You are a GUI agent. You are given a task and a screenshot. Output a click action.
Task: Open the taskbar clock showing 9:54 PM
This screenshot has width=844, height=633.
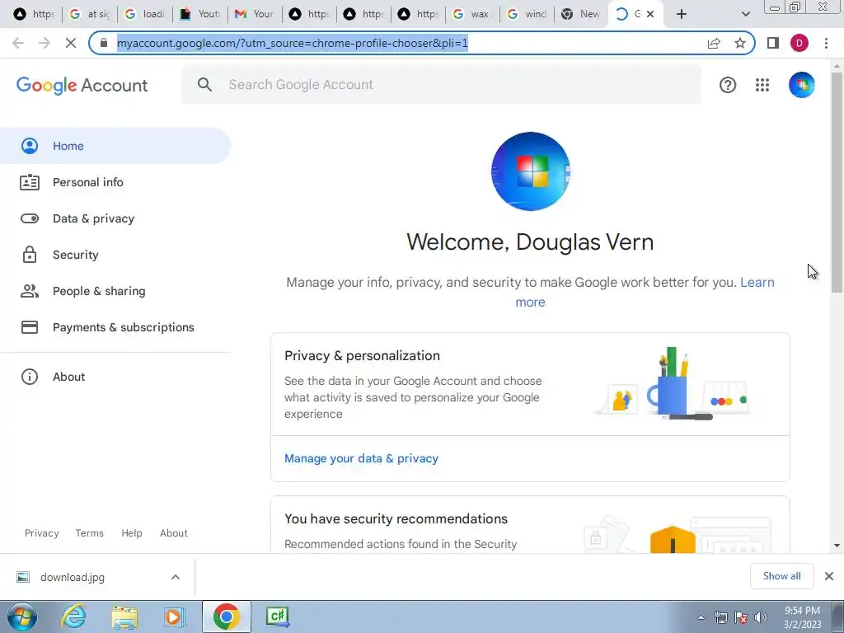point(802,617)
